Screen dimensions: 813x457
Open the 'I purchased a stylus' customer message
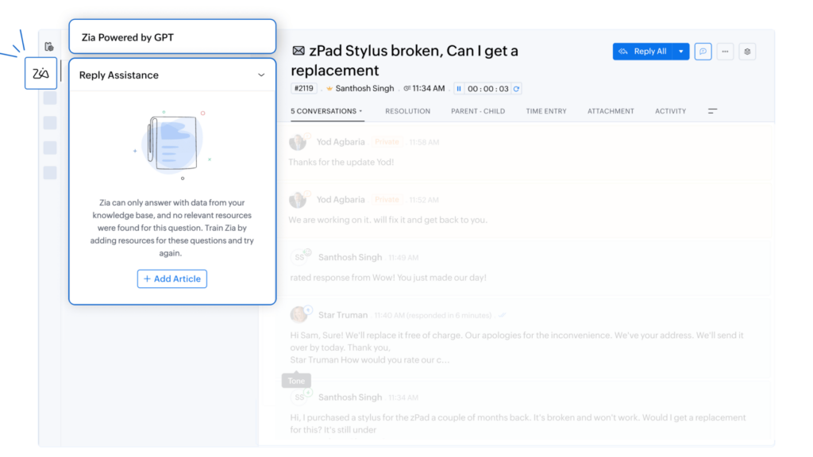(x=518, y=424)
